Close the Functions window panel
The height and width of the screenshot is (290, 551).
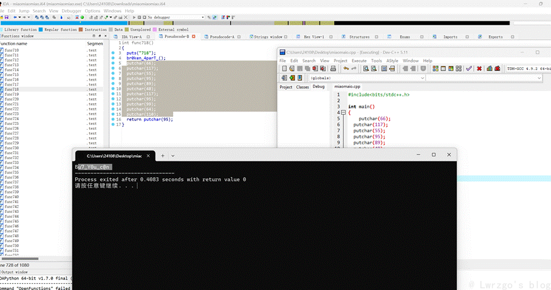[x=105, y=36]
